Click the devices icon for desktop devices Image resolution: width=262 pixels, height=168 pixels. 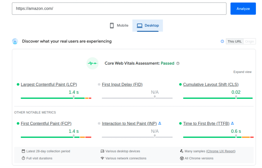coord(102,151)
